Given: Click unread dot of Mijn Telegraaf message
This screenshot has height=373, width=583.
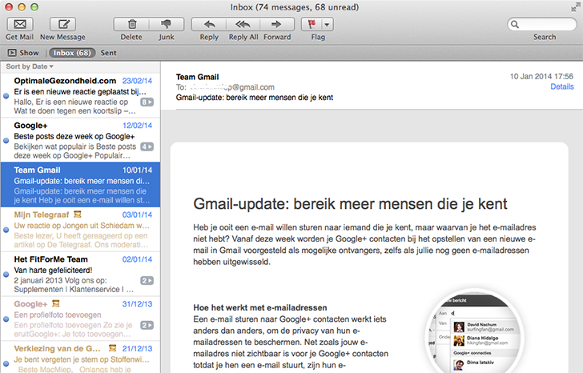Looking at the screenshot, I should coord(6,230).
